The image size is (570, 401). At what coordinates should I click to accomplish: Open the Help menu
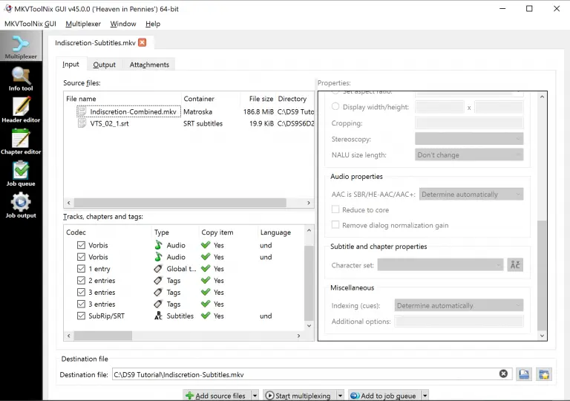153,24
